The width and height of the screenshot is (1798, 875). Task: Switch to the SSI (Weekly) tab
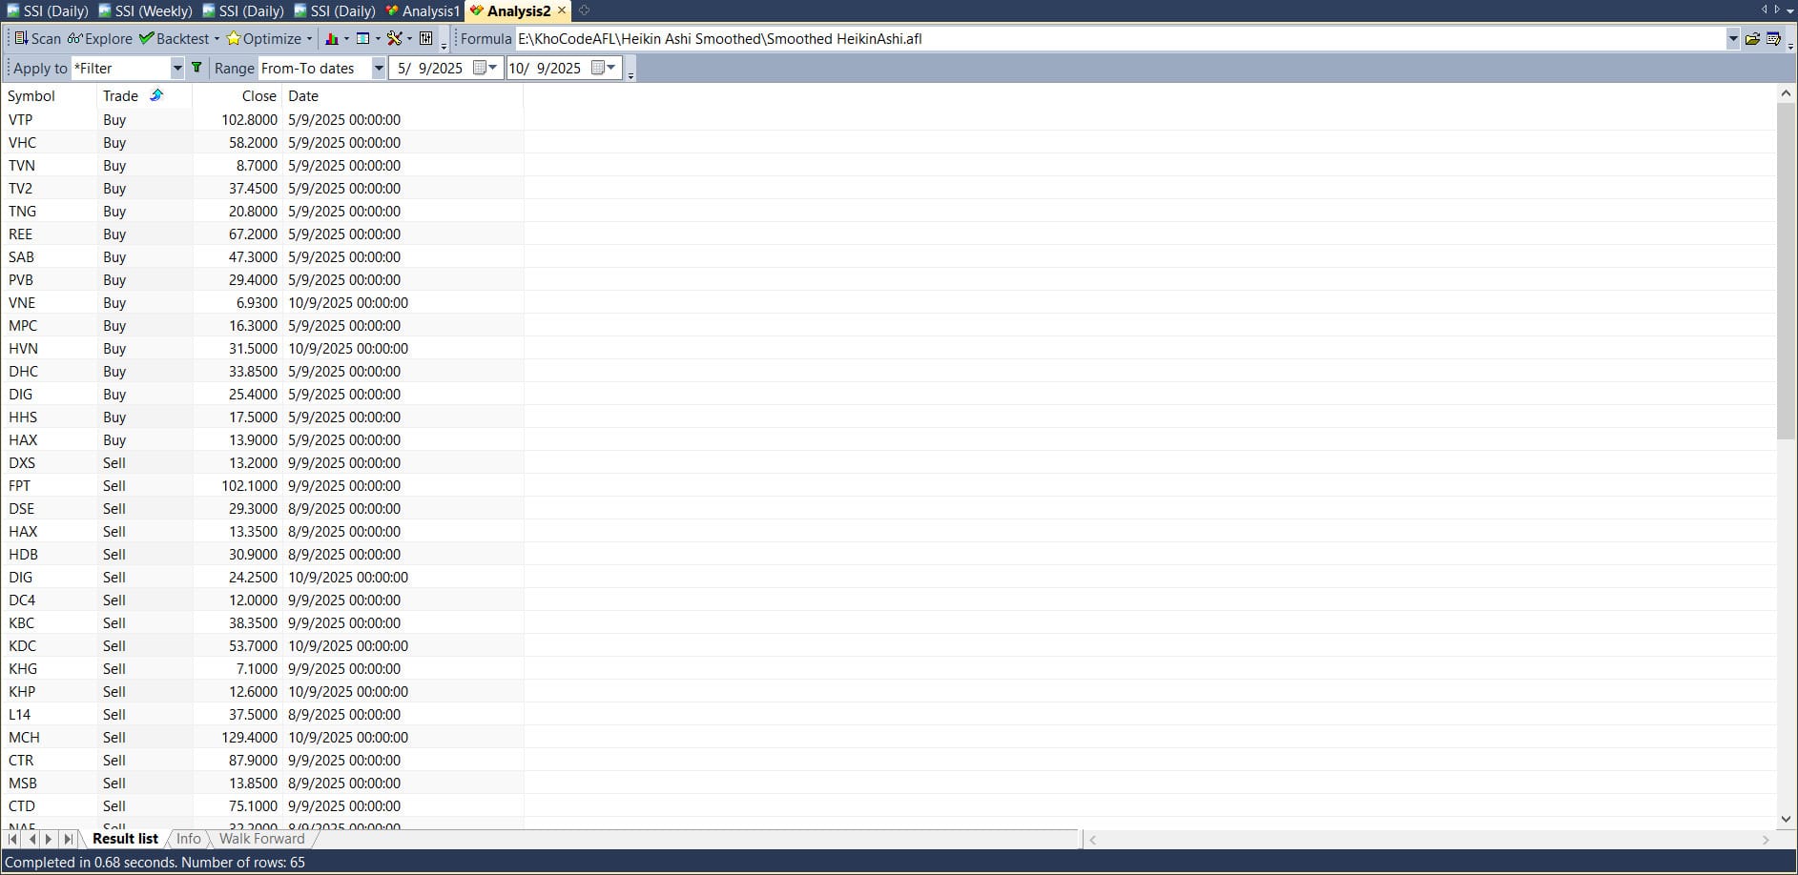pyautogui.click(x=145, y=11)
